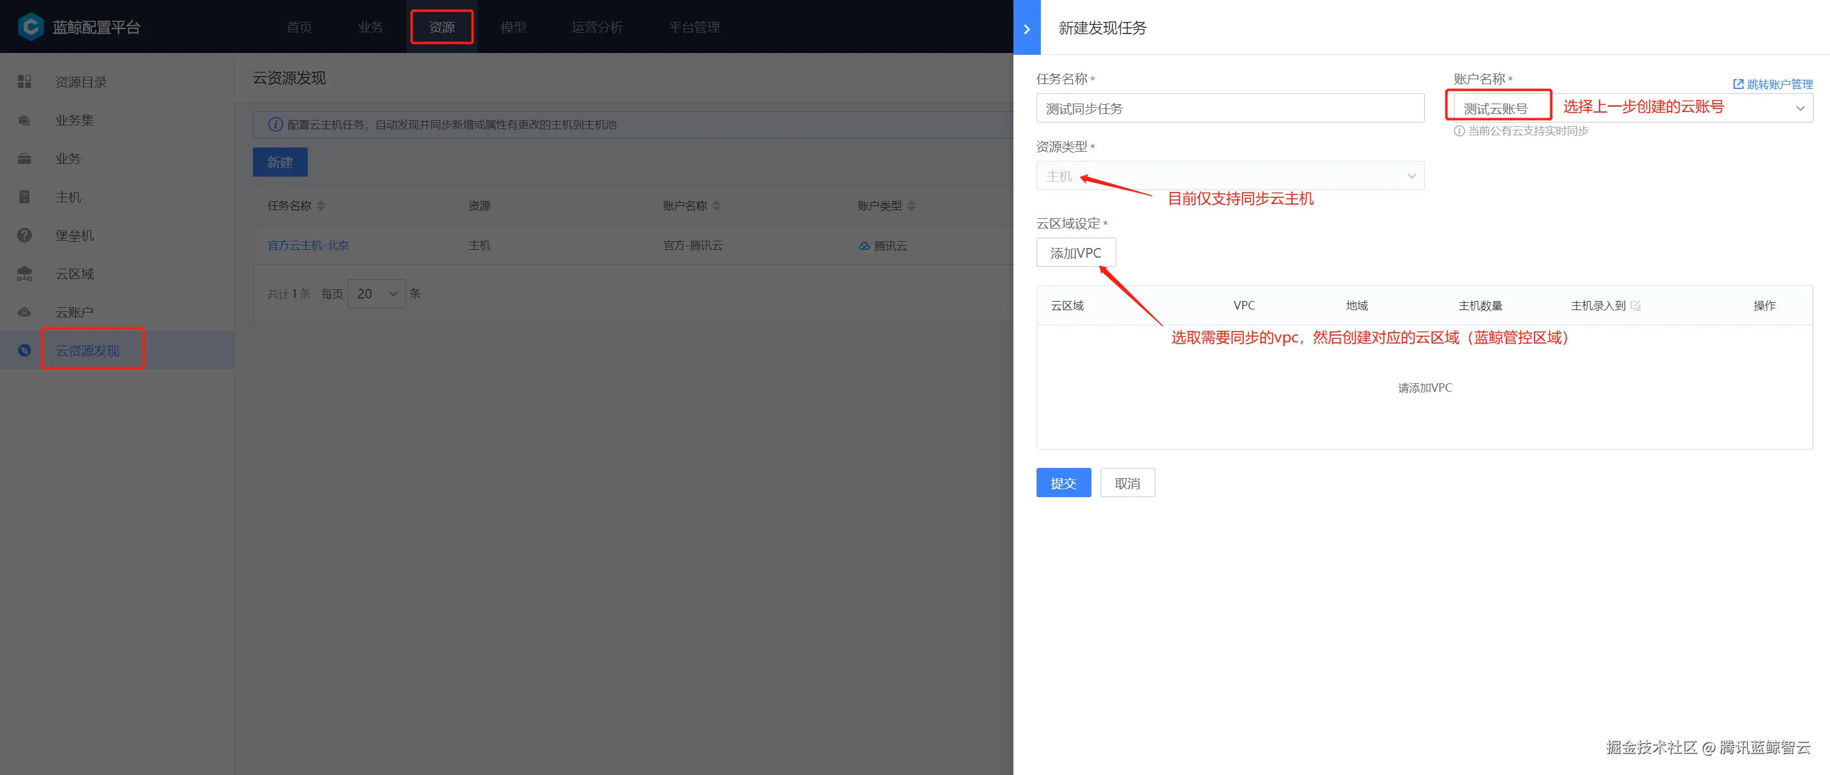Switch to the 资源 top tab
1830x775 pixels.
441,27
